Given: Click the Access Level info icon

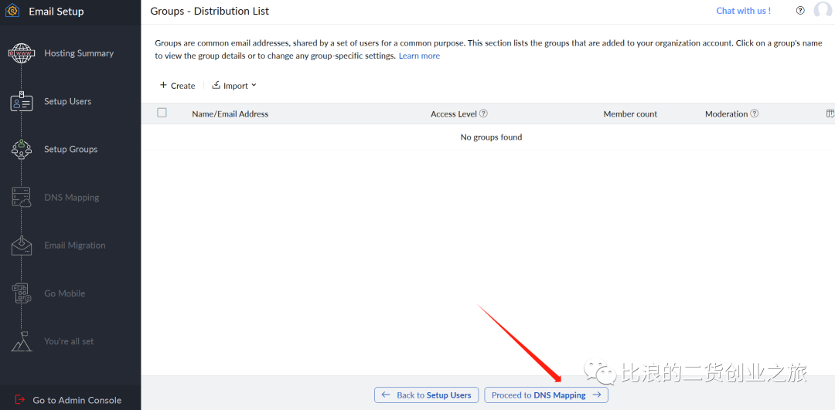Looking at the screenshot, I should 483,114.
